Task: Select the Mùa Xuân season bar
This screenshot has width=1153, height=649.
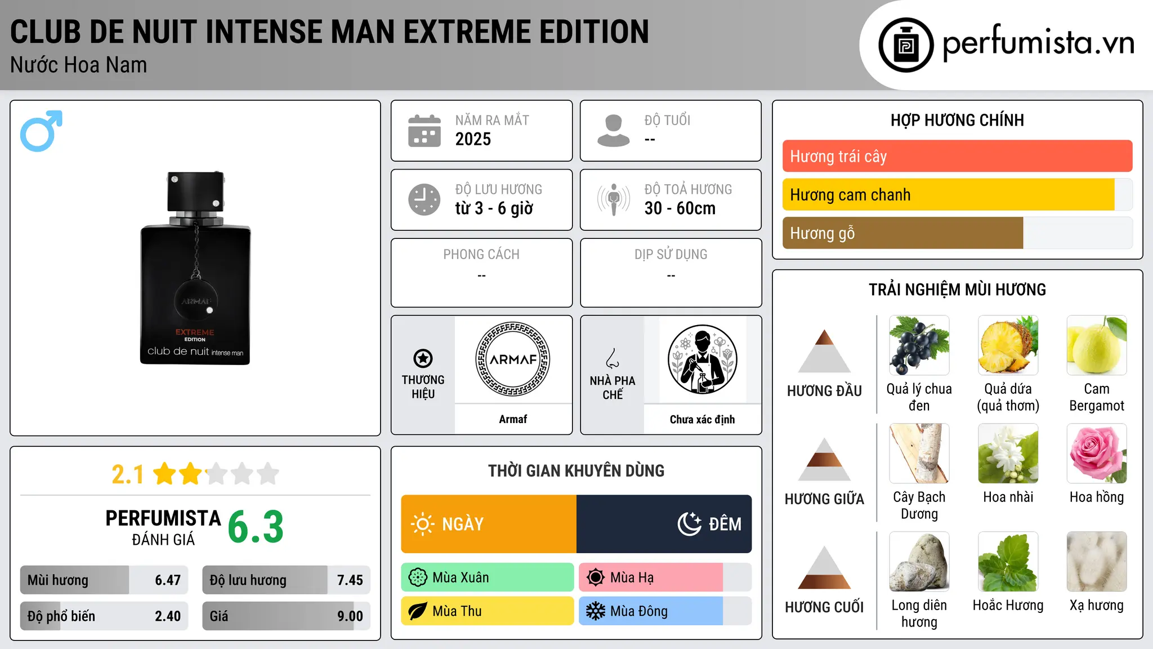Action: pyautogui.click(x=488, y=577)
